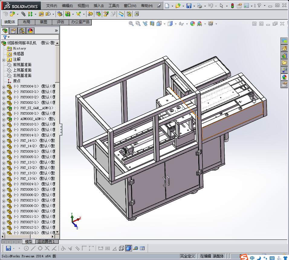The image size is (289, 260).
Task: Click the Show Hidden Components icon
Action: click(x=60, y=14)
